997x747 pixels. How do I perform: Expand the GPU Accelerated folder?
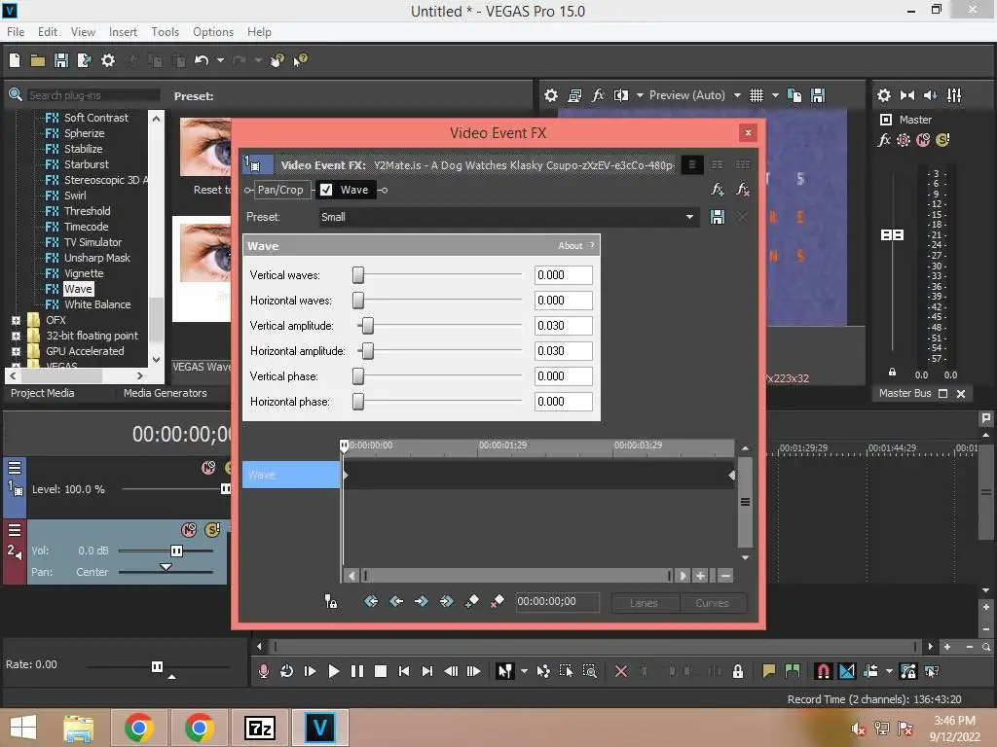tap(16, 351)
